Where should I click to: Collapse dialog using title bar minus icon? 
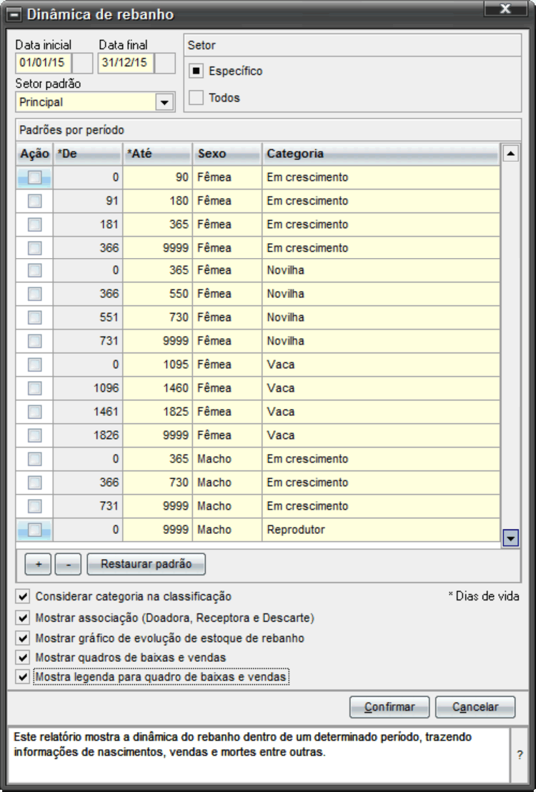pos(14,14)
